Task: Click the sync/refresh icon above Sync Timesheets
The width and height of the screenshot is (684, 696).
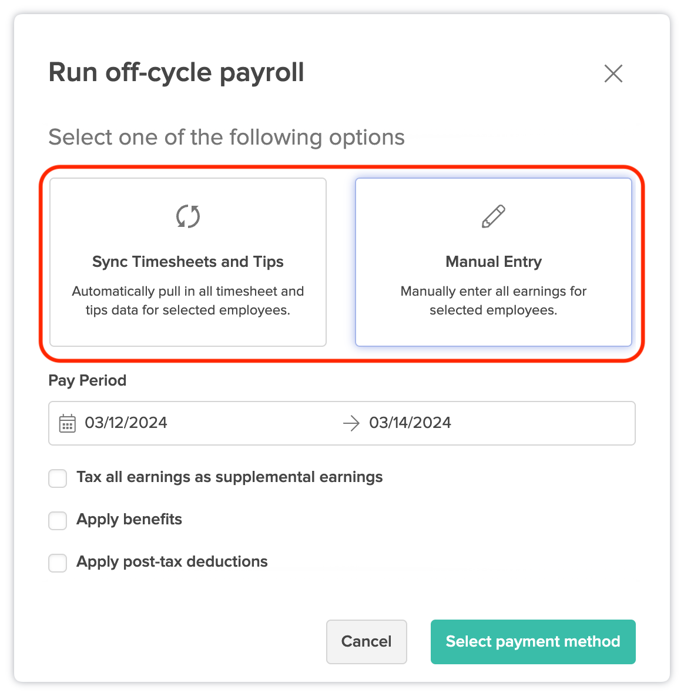Action: coord(188,216)
